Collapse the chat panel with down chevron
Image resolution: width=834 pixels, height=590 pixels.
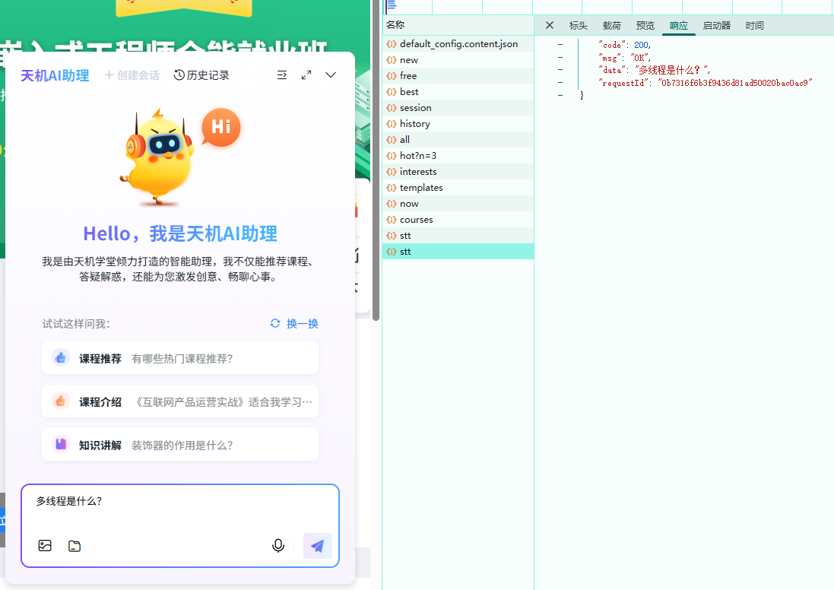click(331, 75)
